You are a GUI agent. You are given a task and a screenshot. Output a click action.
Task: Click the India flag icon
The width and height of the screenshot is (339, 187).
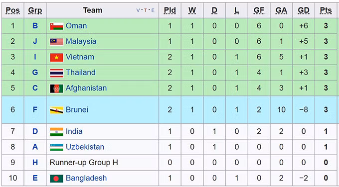pyautogui.click(x=56, y=132)
